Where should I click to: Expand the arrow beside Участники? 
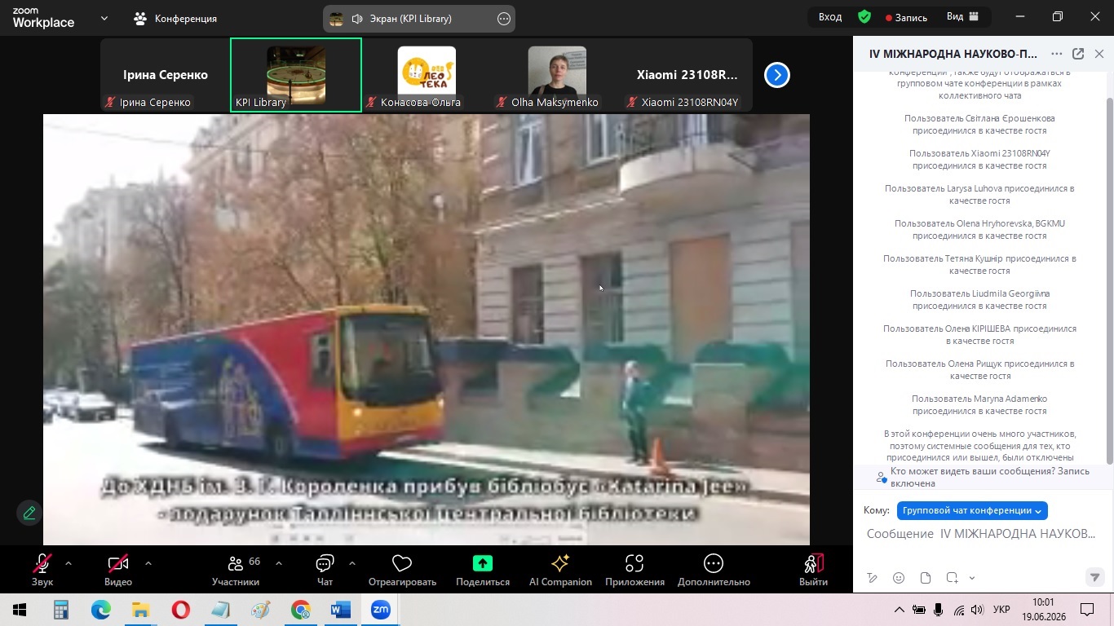[x=279, y=563]
